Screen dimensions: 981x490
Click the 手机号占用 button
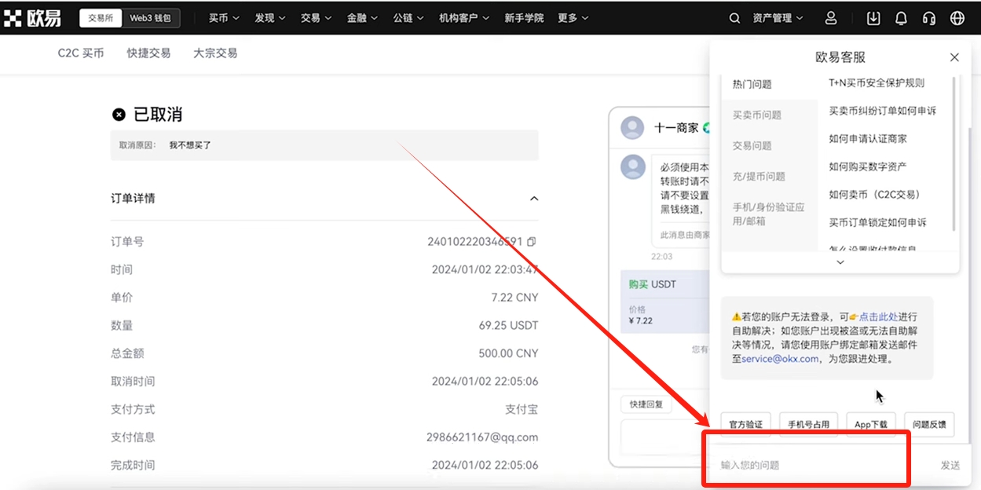coord(809,424)
